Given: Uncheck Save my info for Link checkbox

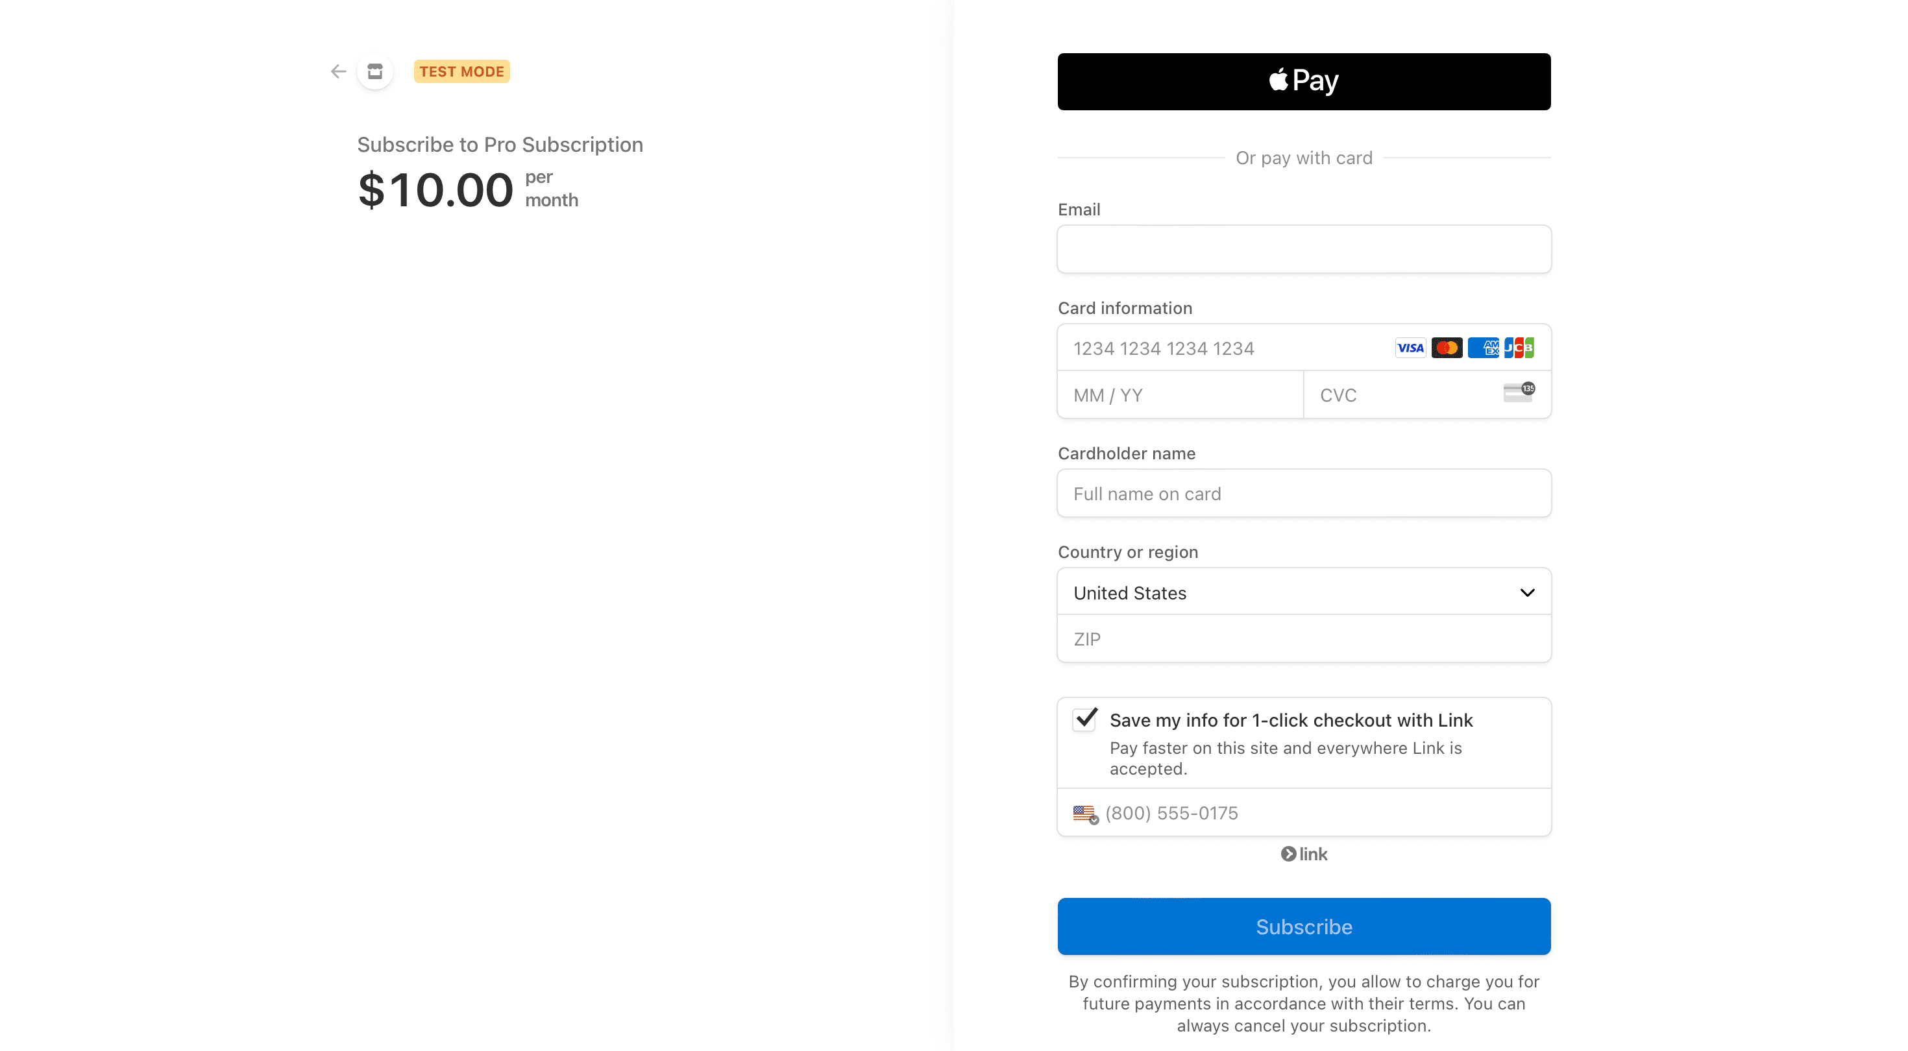Looking at the screenshot, I should click(x=1085, y=719).
